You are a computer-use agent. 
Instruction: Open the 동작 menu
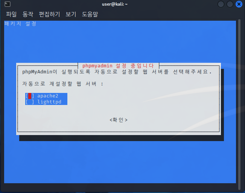coord(28,14)
